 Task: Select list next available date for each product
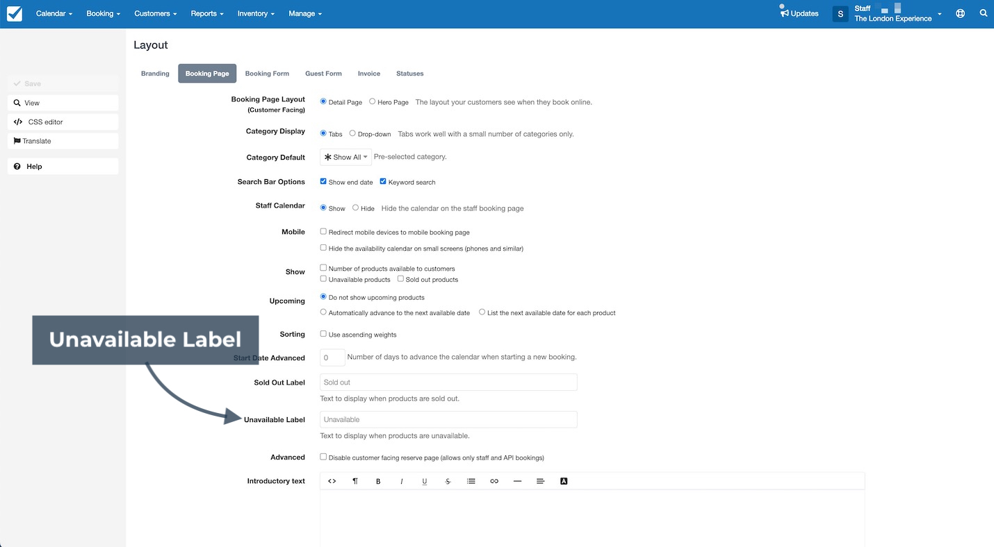point(482,312)
